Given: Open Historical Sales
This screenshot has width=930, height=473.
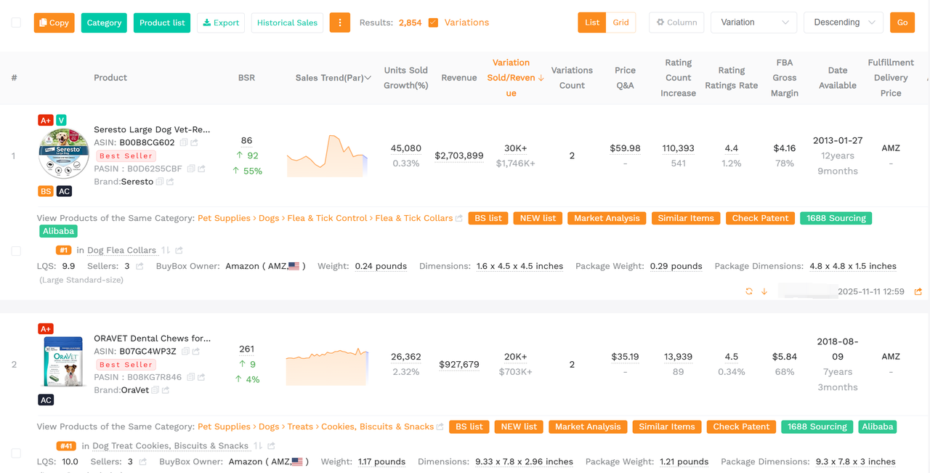Looking at the screenshot, I should coord(288,23).
